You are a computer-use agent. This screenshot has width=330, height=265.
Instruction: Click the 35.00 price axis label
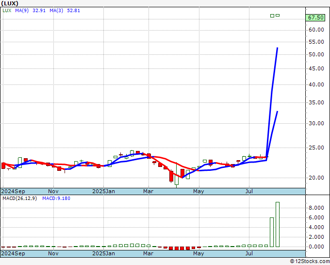[x=316, y=102]
